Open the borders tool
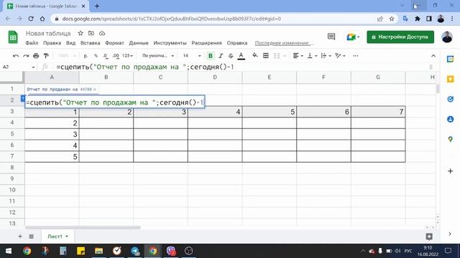 (x=266, y=56)
